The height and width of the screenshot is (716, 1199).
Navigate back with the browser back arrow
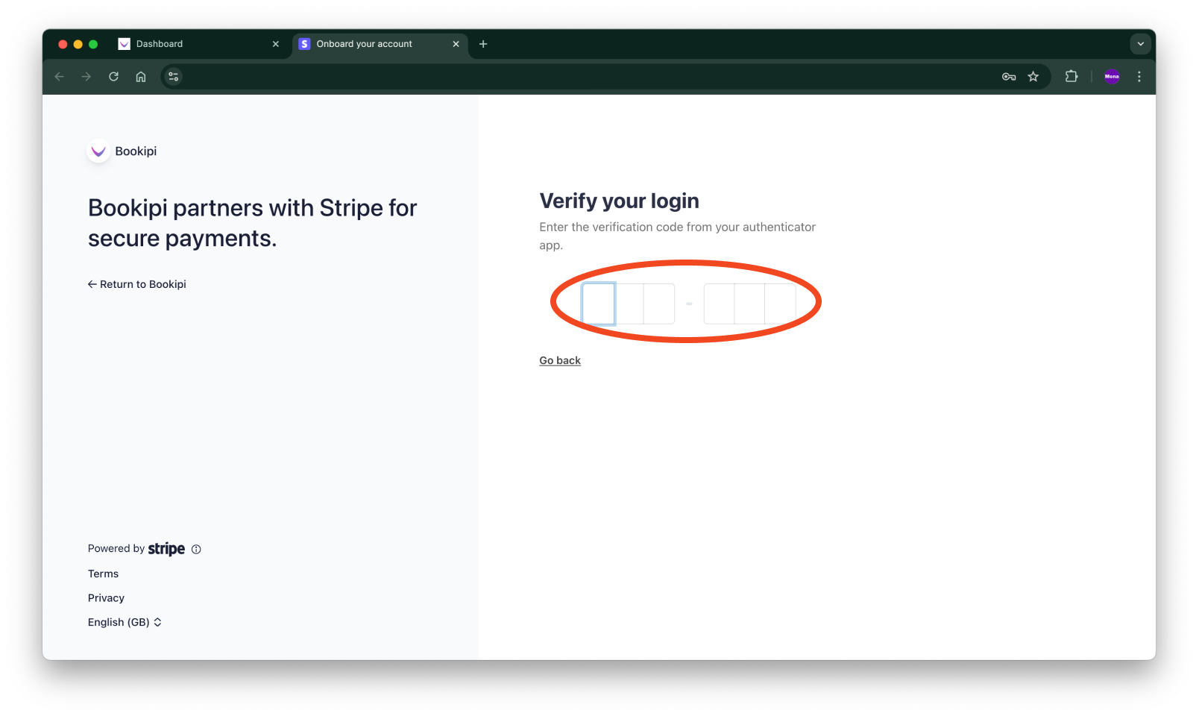(x=59, y=76)
